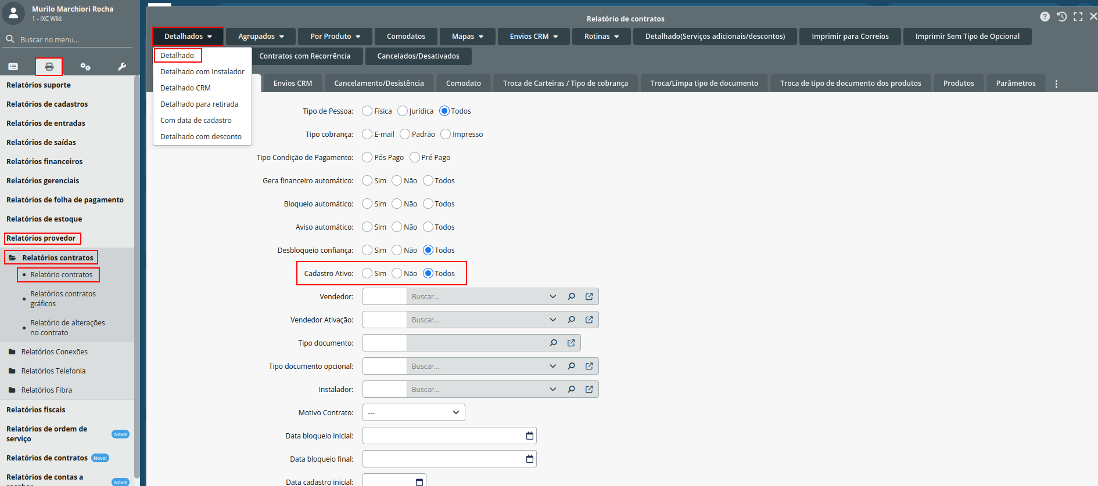Click search magnifier in Vendedor Ativação row
Screen dimensions: 1098x486
572,320
